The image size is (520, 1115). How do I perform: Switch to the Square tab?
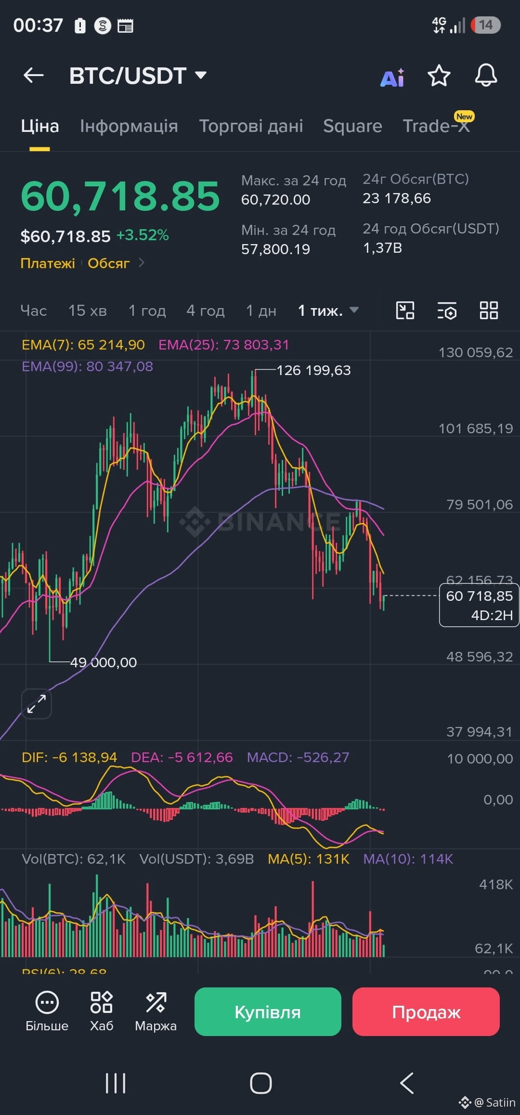pos(352,126)
